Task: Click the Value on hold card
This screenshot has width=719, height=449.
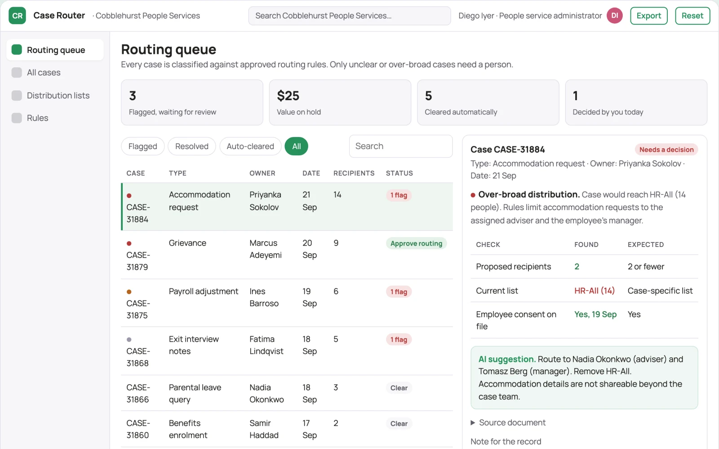Action: pos(340,102)
